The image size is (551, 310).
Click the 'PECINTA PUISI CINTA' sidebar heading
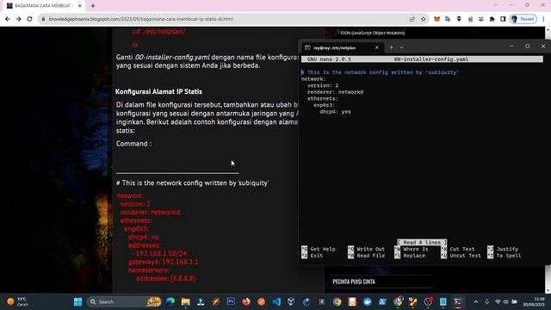coord(354,282)
